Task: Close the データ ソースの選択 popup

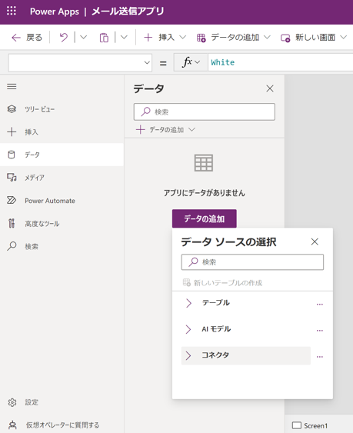Action: click(x=315, y=242)
